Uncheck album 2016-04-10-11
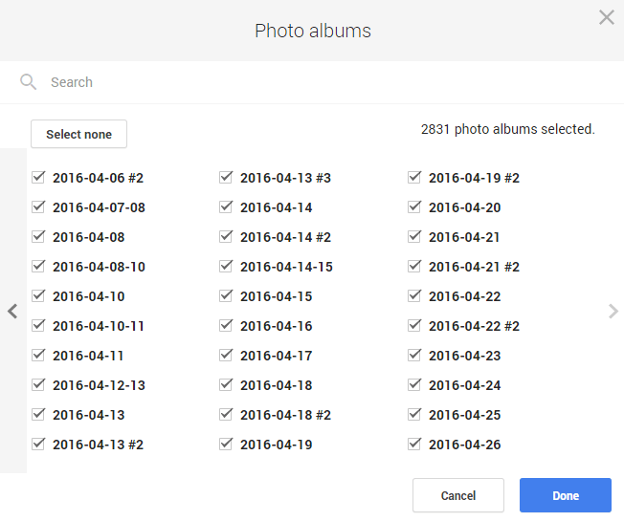The image size is (624, 521). tap(39, 325)
